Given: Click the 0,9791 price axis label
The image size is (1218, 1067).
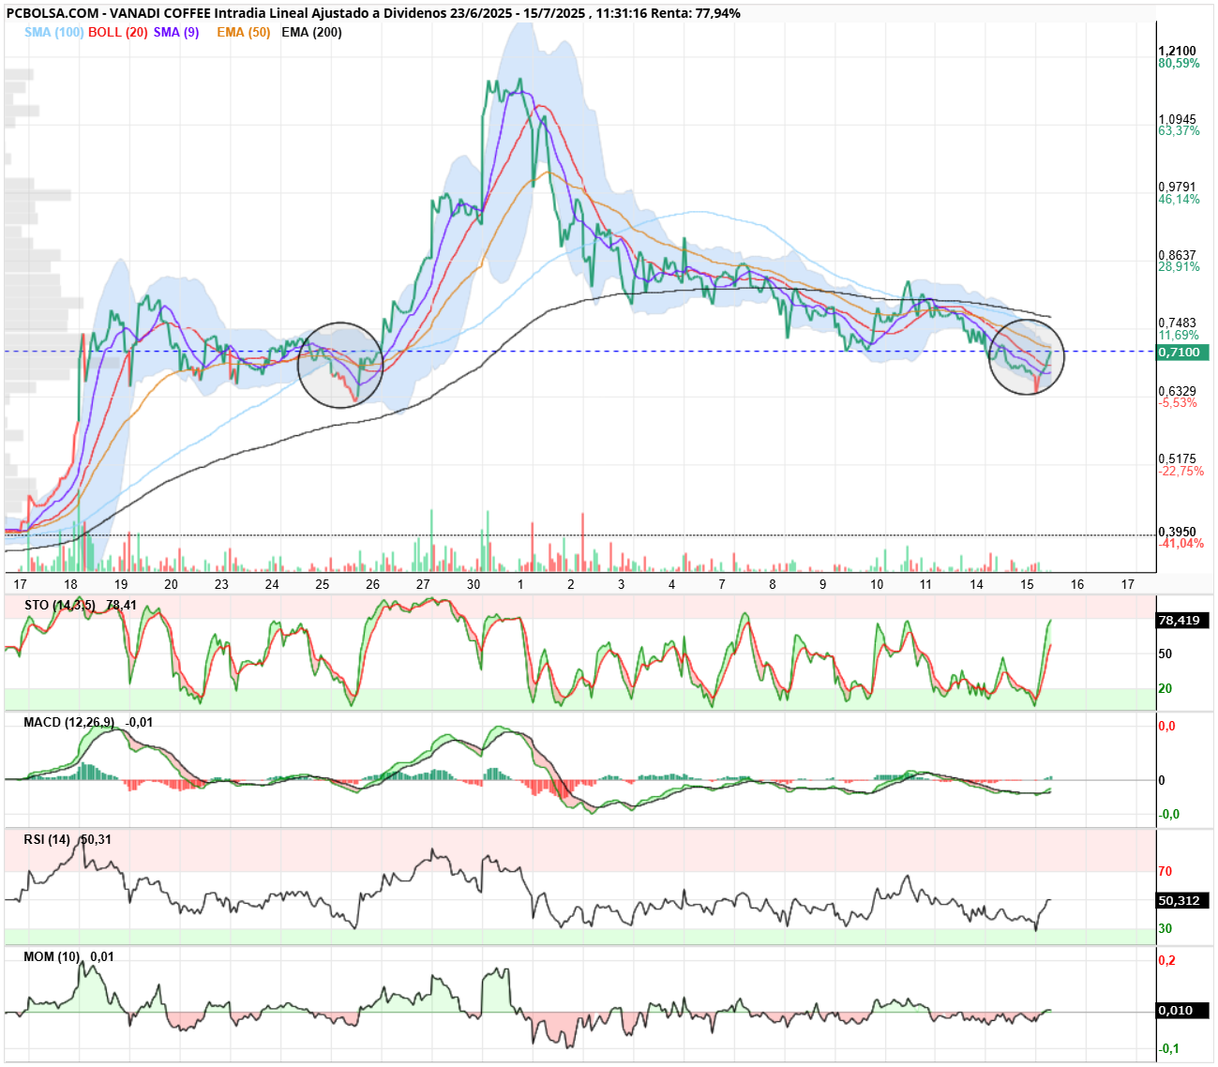Looking at the screenshot, I should coord(1177,188).
